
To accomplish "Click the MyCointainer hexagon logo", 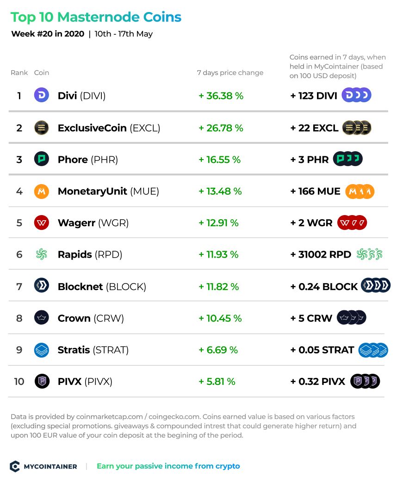I will [x=15, y=466].
